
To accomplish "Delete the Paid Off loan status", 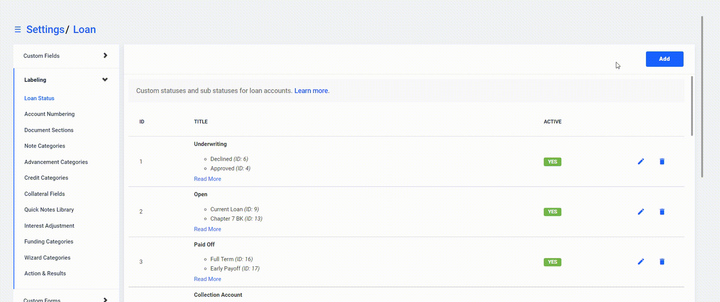I will pyautogui.click(x=662, y=262).
